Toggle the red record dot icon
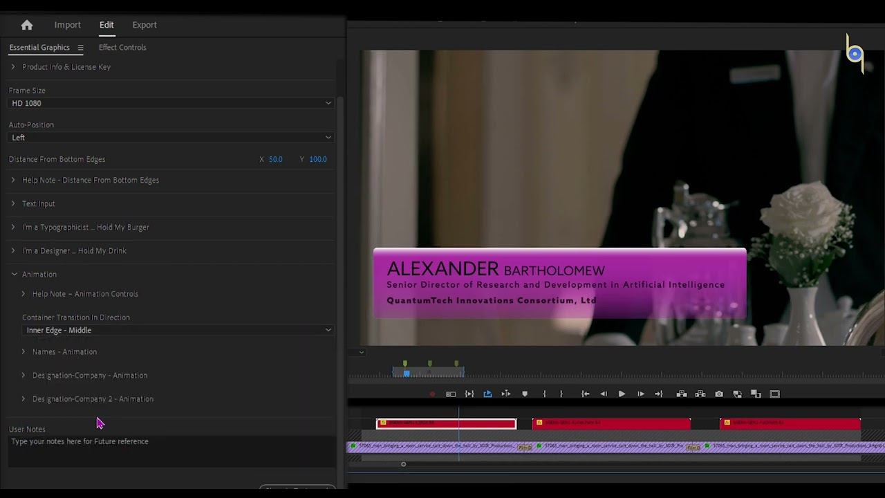Screen dimensions: 885x498 point(432,394)
